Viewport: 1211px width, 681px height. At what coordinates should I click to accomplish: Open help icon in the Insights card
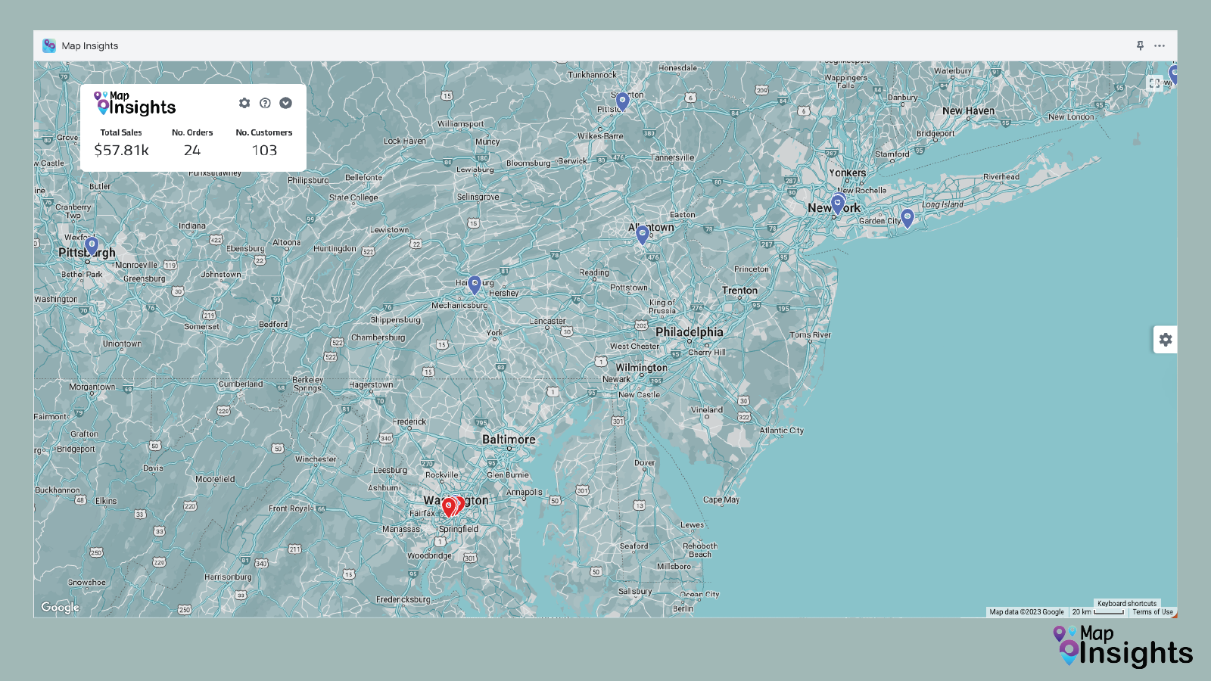[x=265, y=103]
